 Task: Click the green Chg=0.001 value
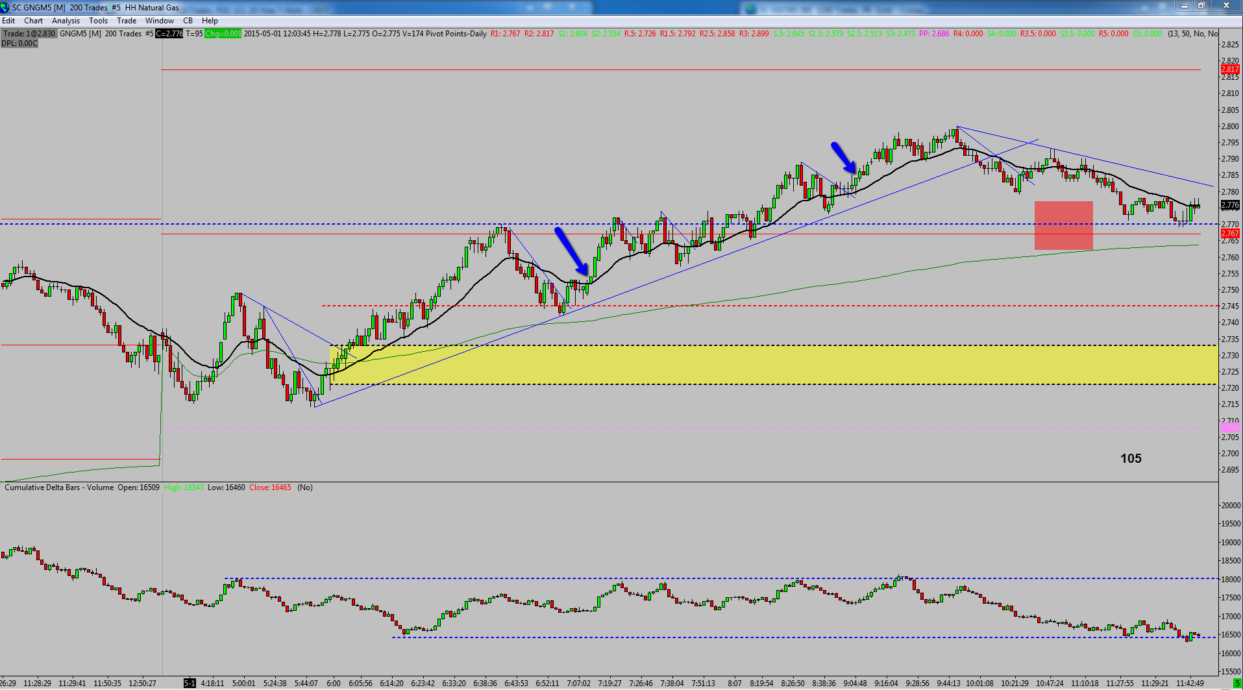pyautogui.click(x=223, y=34)
